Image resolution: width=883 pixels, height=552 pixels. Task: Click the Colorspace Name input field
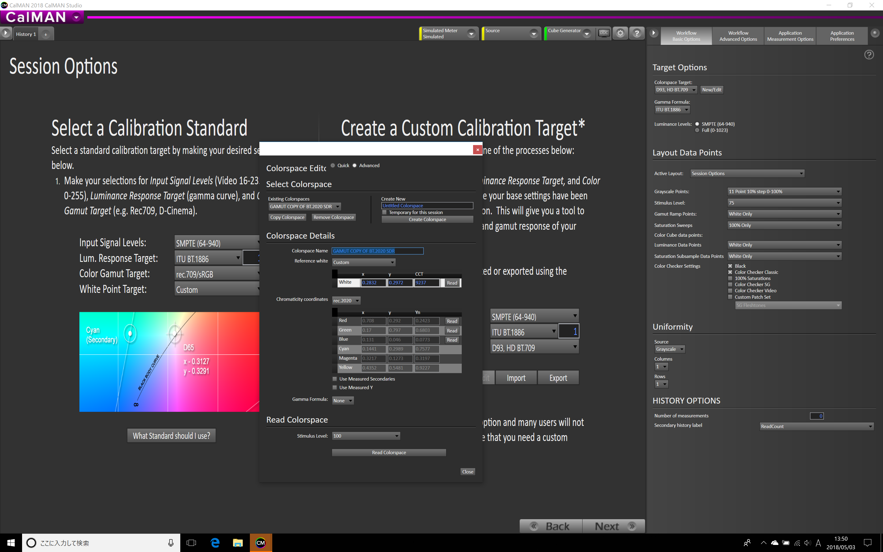(378, 251)
